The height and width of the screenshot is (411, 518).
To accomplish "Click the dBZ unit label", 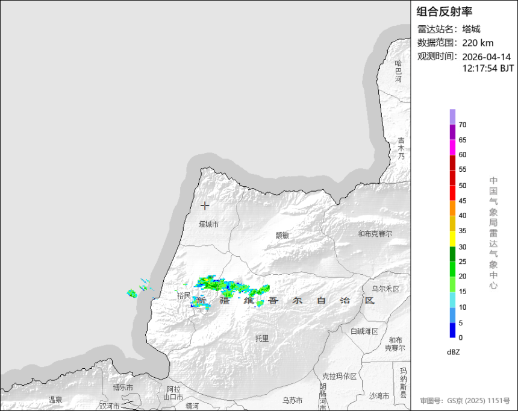I will coord(453,352).
